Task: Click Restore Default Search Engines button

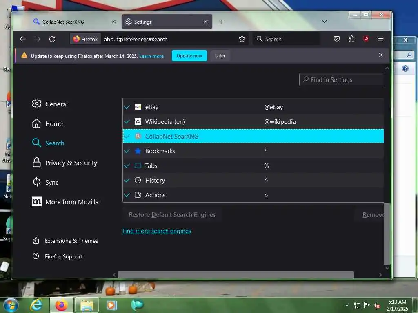Action: 172,214
